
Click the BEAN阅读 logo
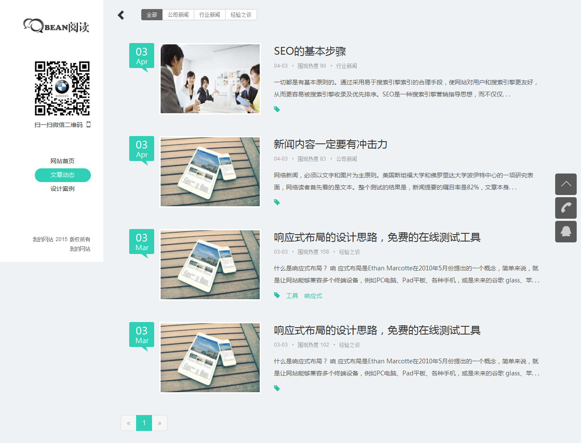[x=56, y=26]
